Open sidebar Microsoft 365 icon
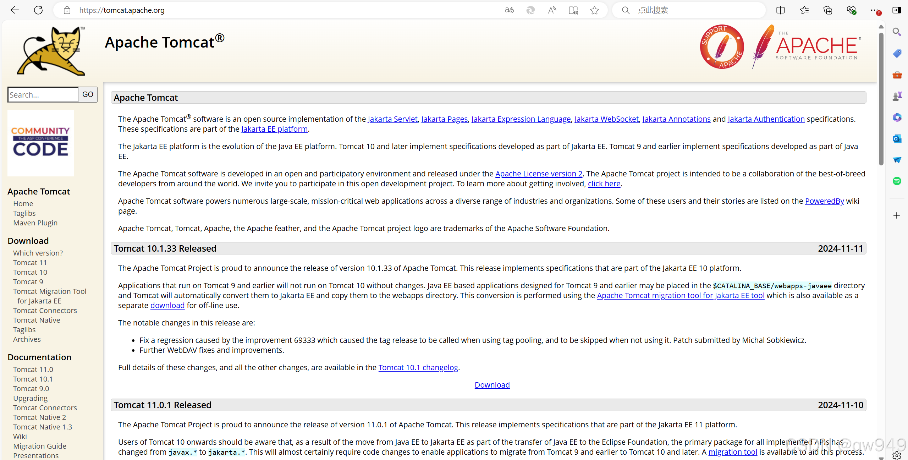 click(897, 117)
